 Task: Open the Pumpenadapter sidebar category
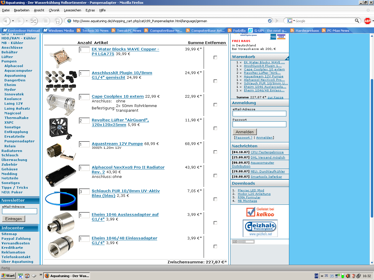tap(20, 141)
